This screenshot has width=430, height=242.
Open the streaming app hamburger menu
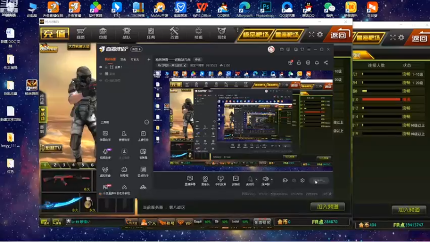(309, 49)
